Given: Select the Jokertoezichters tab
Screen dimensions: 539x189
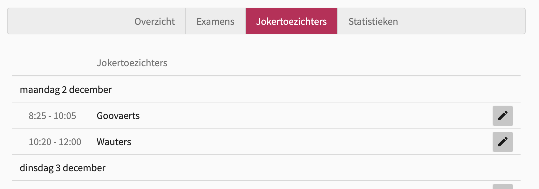Looking at the screenshot, I should (291, 21).
